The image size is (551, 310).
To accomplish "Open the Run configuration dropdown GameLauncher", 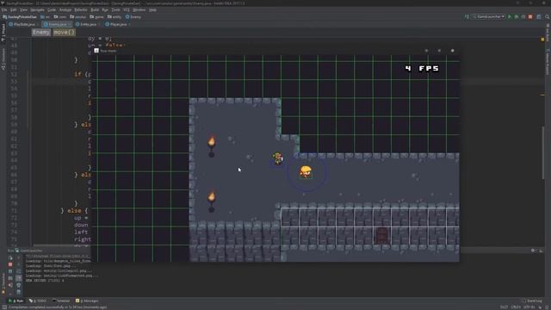I will tap(489, 16).
